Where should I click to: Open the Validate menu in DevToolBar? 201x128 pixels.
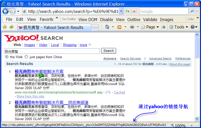pyautogui.click(x=150, y=20)
